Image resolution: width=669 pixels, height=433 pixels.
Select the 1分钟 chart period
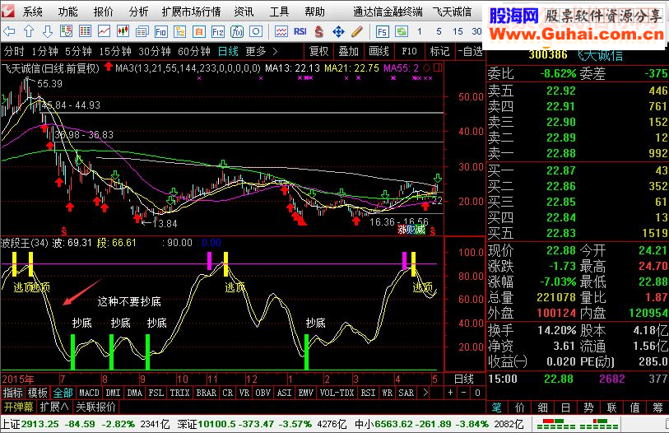tap(44, 52)
